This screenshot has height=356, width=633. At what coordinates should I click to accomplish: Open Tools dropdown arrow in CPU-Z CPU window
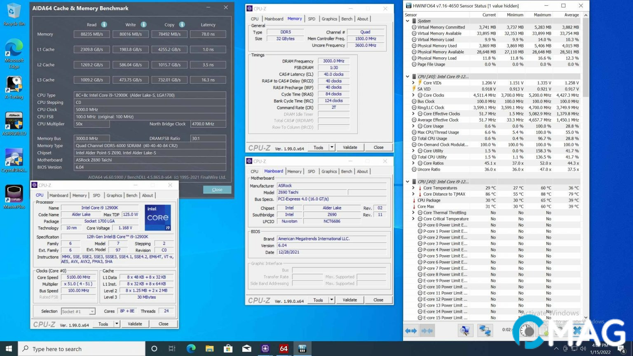[117, 324]
